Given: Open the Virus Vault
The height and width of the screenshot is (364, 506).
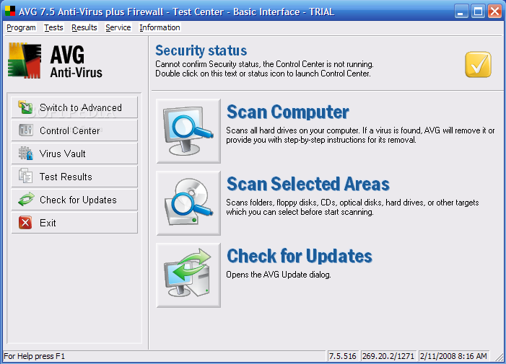Looking at the screenshot, I should pyautogui.click(x=74, y=154).
